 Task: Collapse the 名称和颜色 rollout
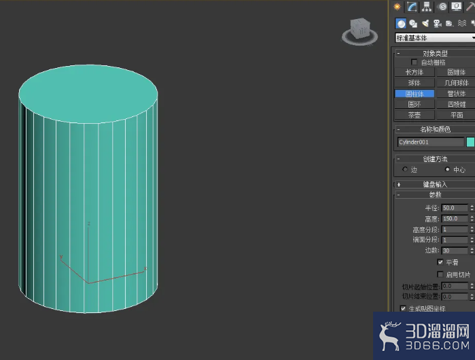(x=435, y=129)
